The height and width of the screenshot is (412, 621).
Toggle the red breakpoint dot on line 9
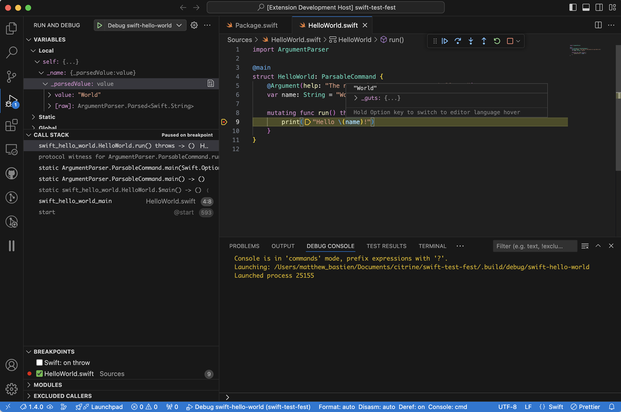coord(224,122)
